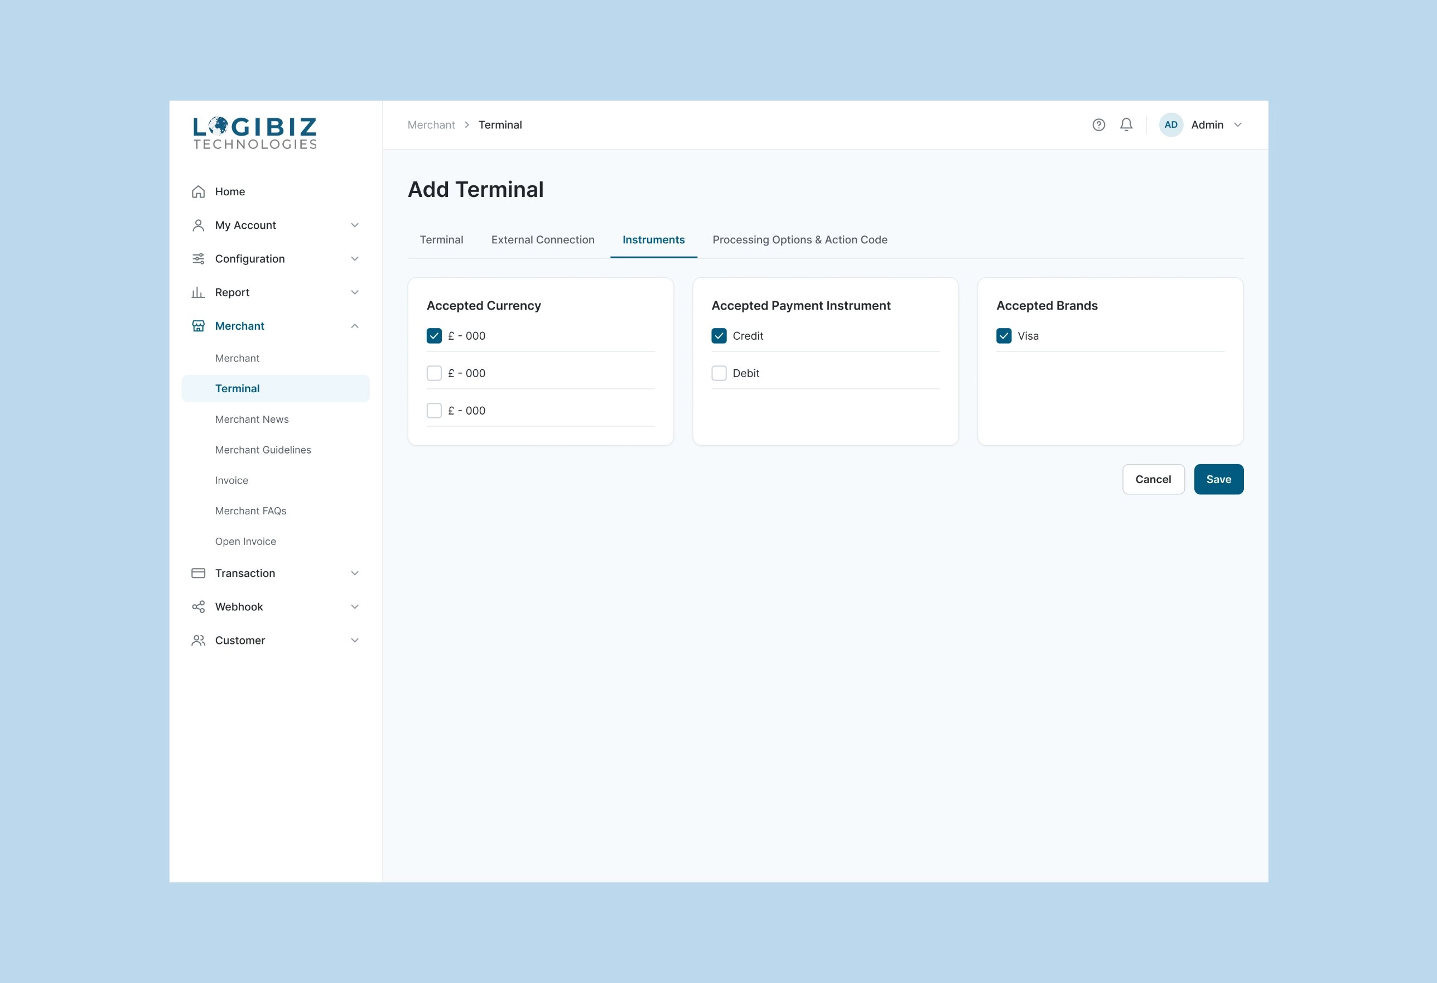
Task: Open notifications bell icon
Action: pyautogui.click(x=1127, y=125)
